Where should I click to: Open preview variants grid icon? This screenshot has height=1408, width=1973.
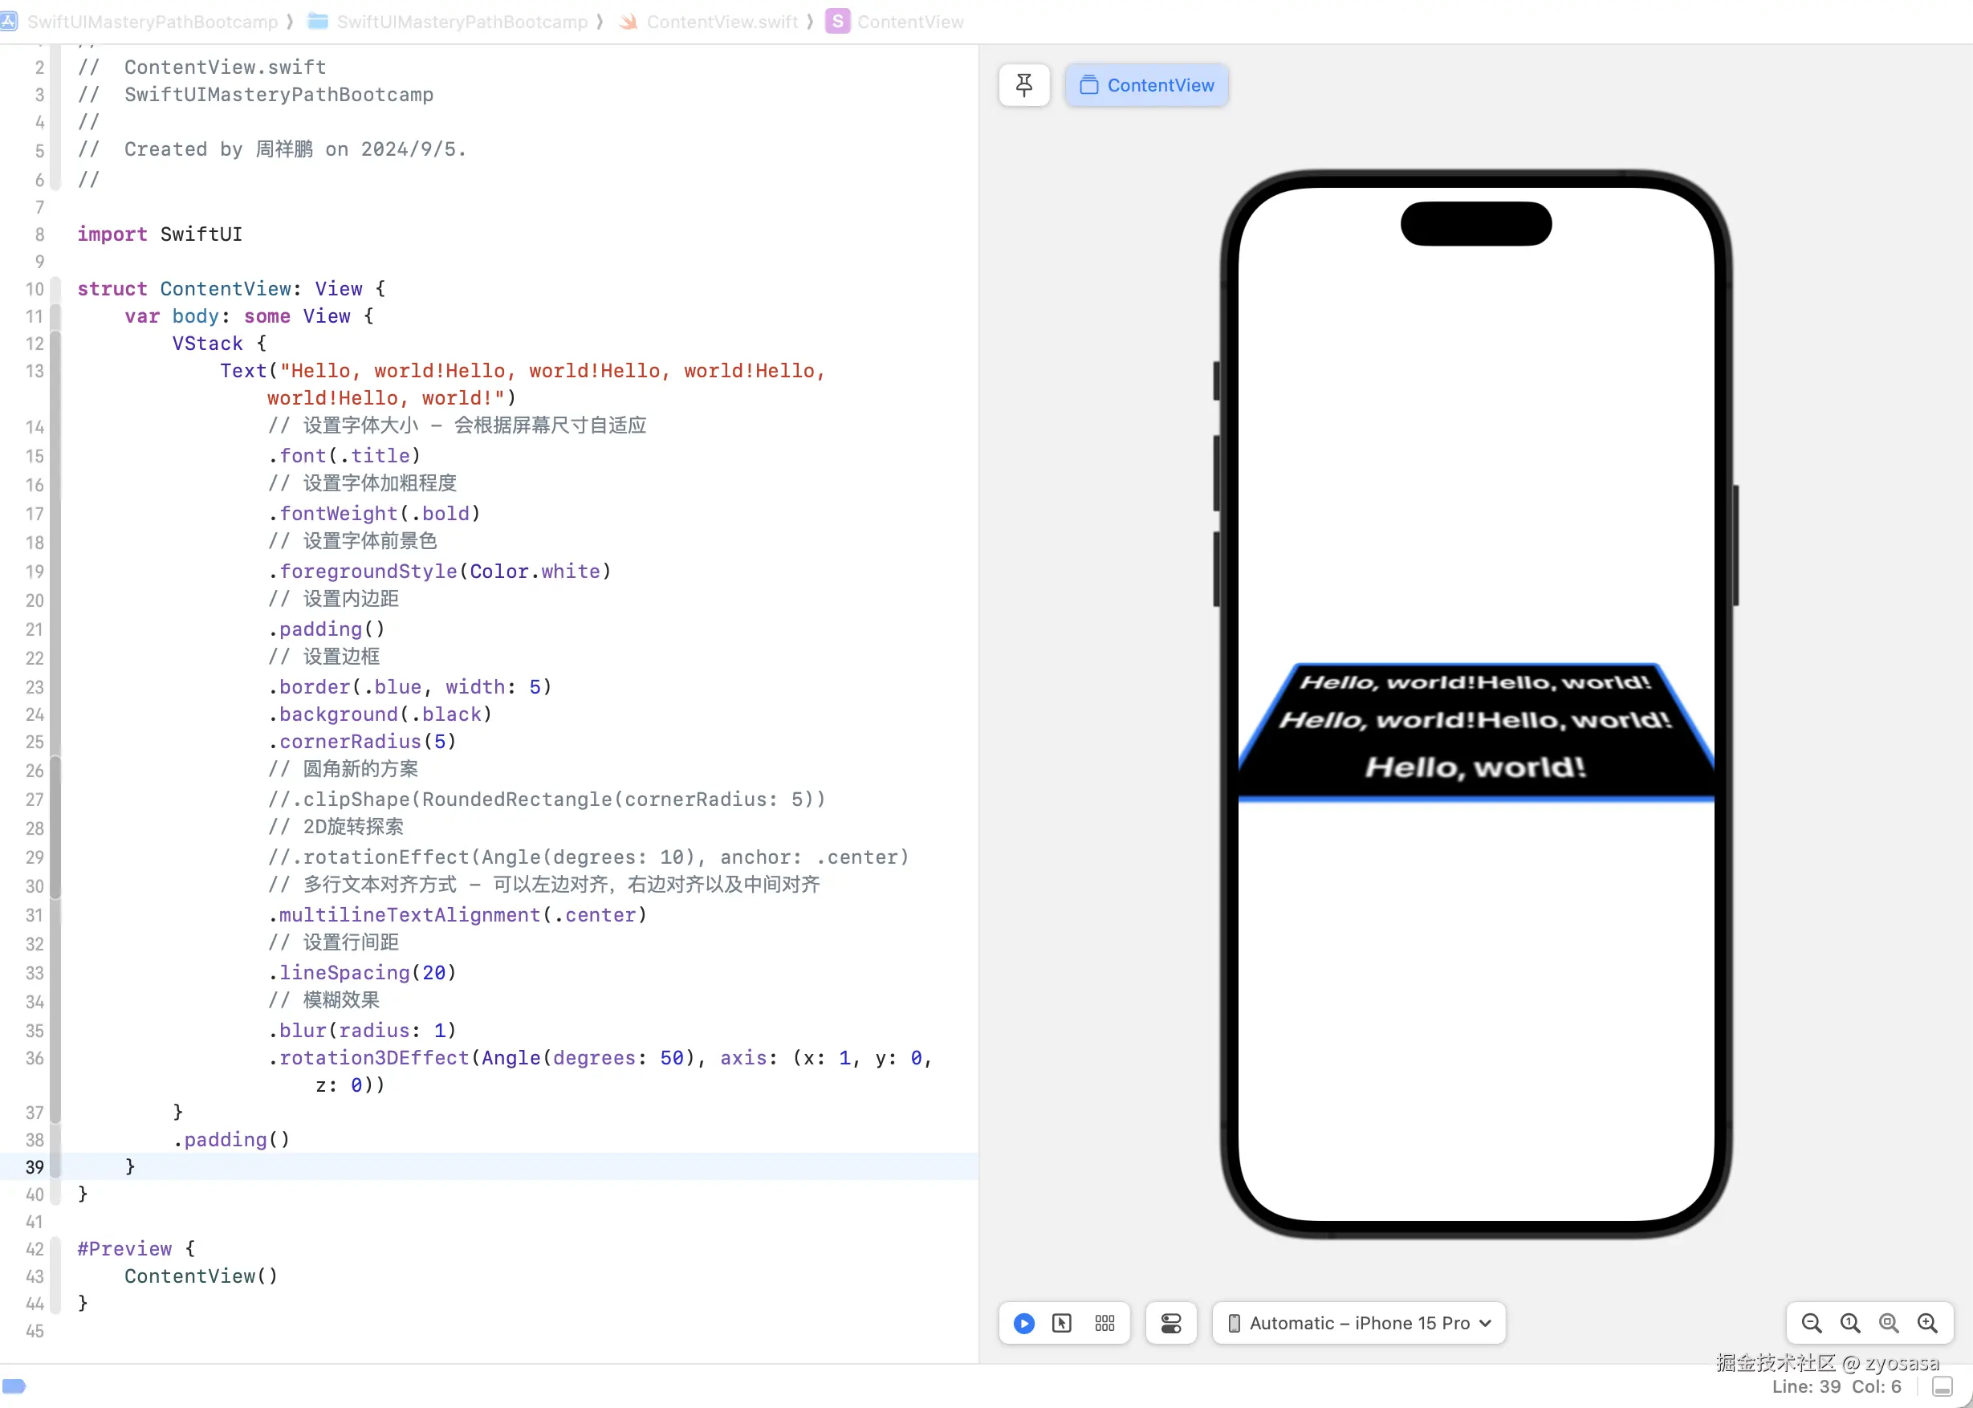tap(1104, 1323)
